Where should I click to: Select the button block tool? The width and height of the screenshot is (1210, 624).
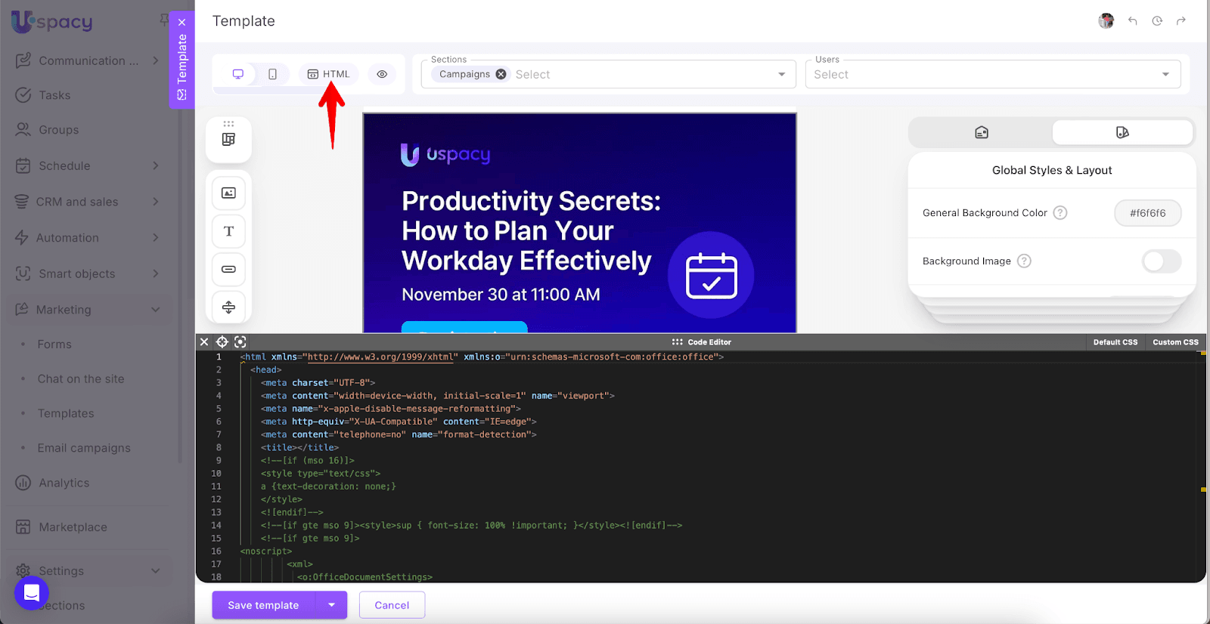pyautogui.click(x=228, y=269)
